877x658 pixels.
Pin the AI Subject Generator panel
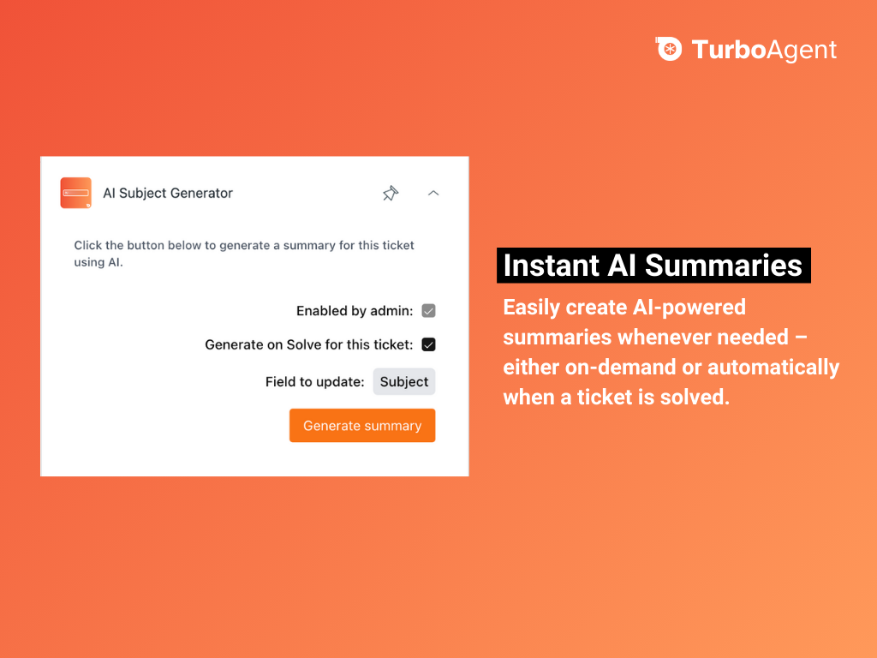391,194
